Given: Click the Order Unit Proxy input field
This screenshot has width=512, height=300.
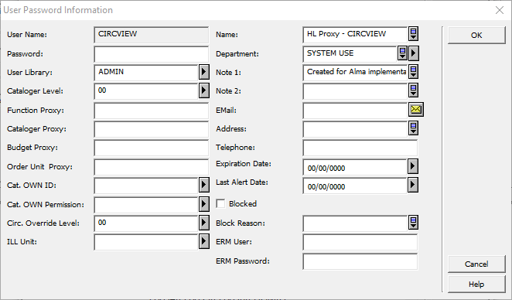Looking at the screenshot, I should (151, 167).
